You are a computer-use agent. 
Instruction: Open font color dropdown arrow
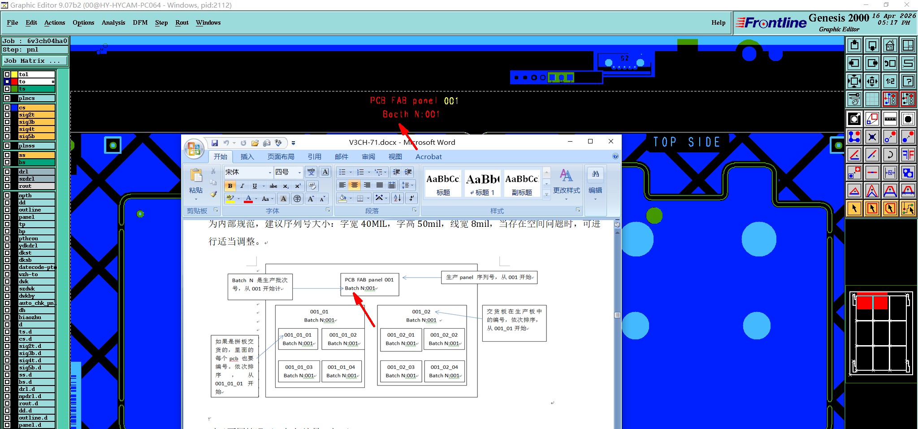click(256, 199)
